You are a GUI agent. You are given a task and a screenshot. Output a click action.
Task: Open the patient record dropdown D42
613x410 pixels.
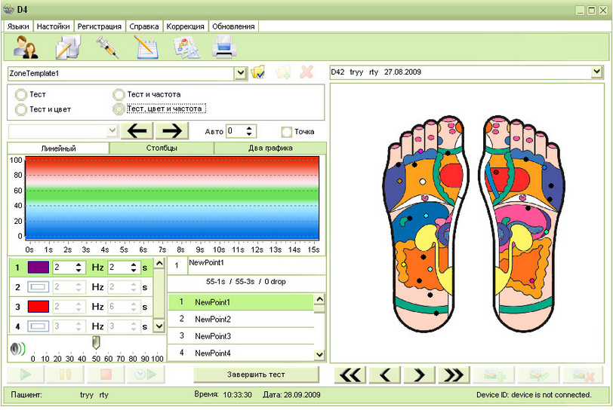pyautogui.click(x=597, y=72)
